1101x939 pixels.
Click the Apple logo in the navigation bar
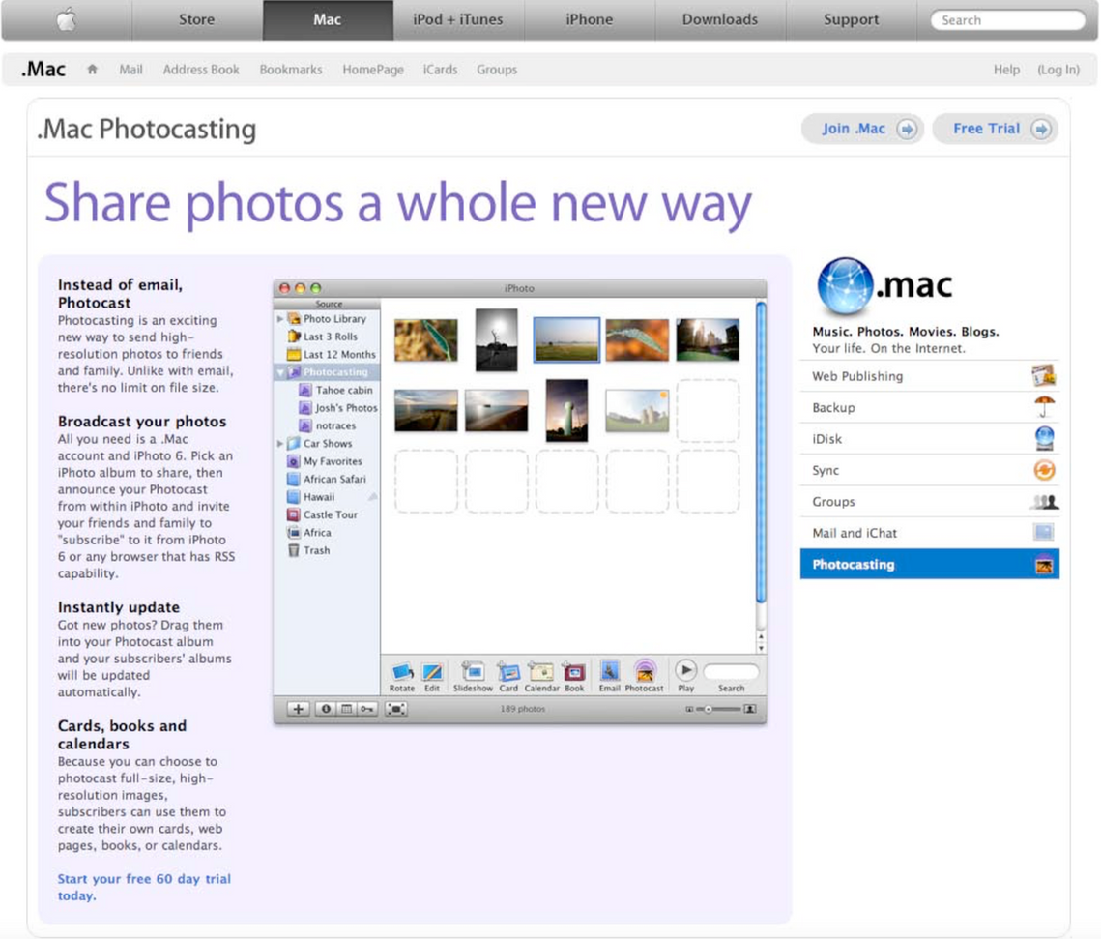pyautogui.click(x=66, y=19)
